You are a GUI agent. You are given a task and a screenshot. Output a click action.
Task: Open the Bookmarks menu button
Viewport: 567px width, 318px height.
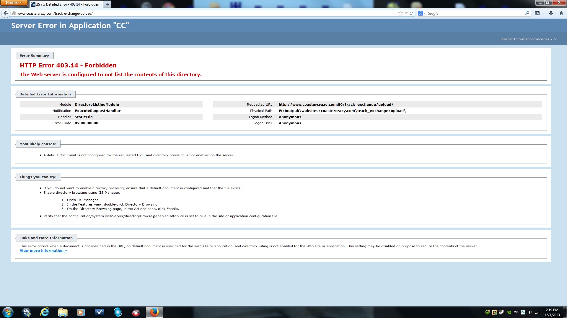pyautogui.click(x=539, y=13)
